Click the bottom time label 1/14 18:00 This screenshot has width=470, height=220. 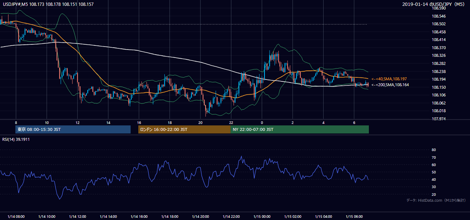(170, 216)
